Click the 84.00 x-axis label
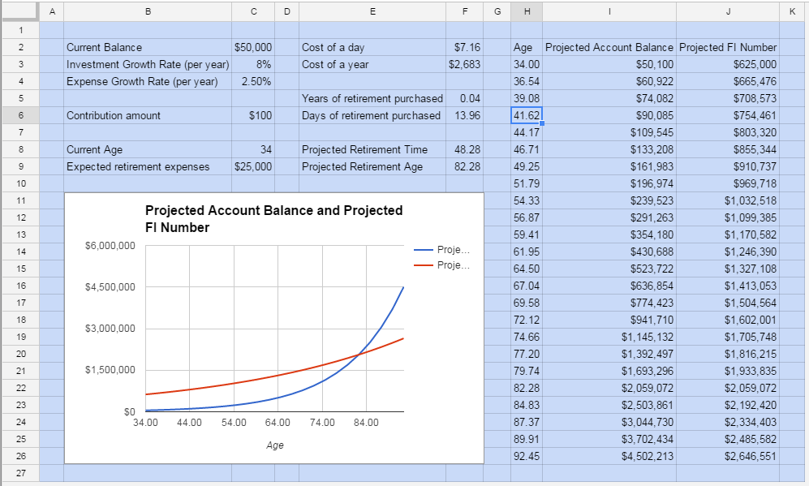809x486 pixels. pyautogui.click(x=366, y=423)
